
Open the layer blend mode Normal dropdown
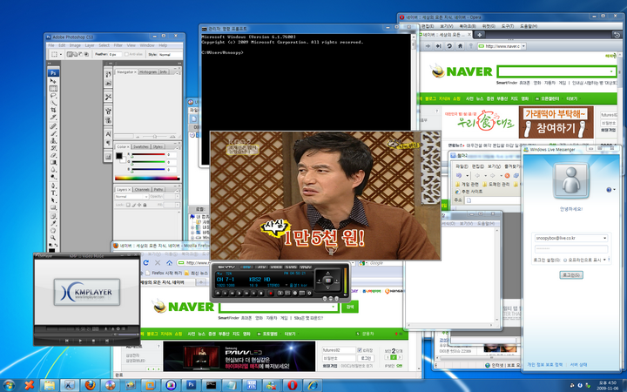131,196
